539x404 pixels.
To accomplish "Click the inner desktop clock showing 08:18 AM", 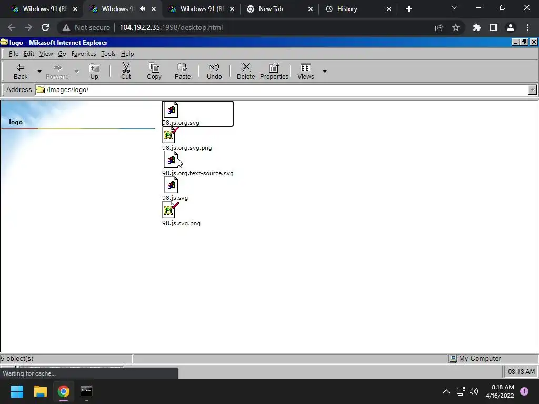I will 521,372.
